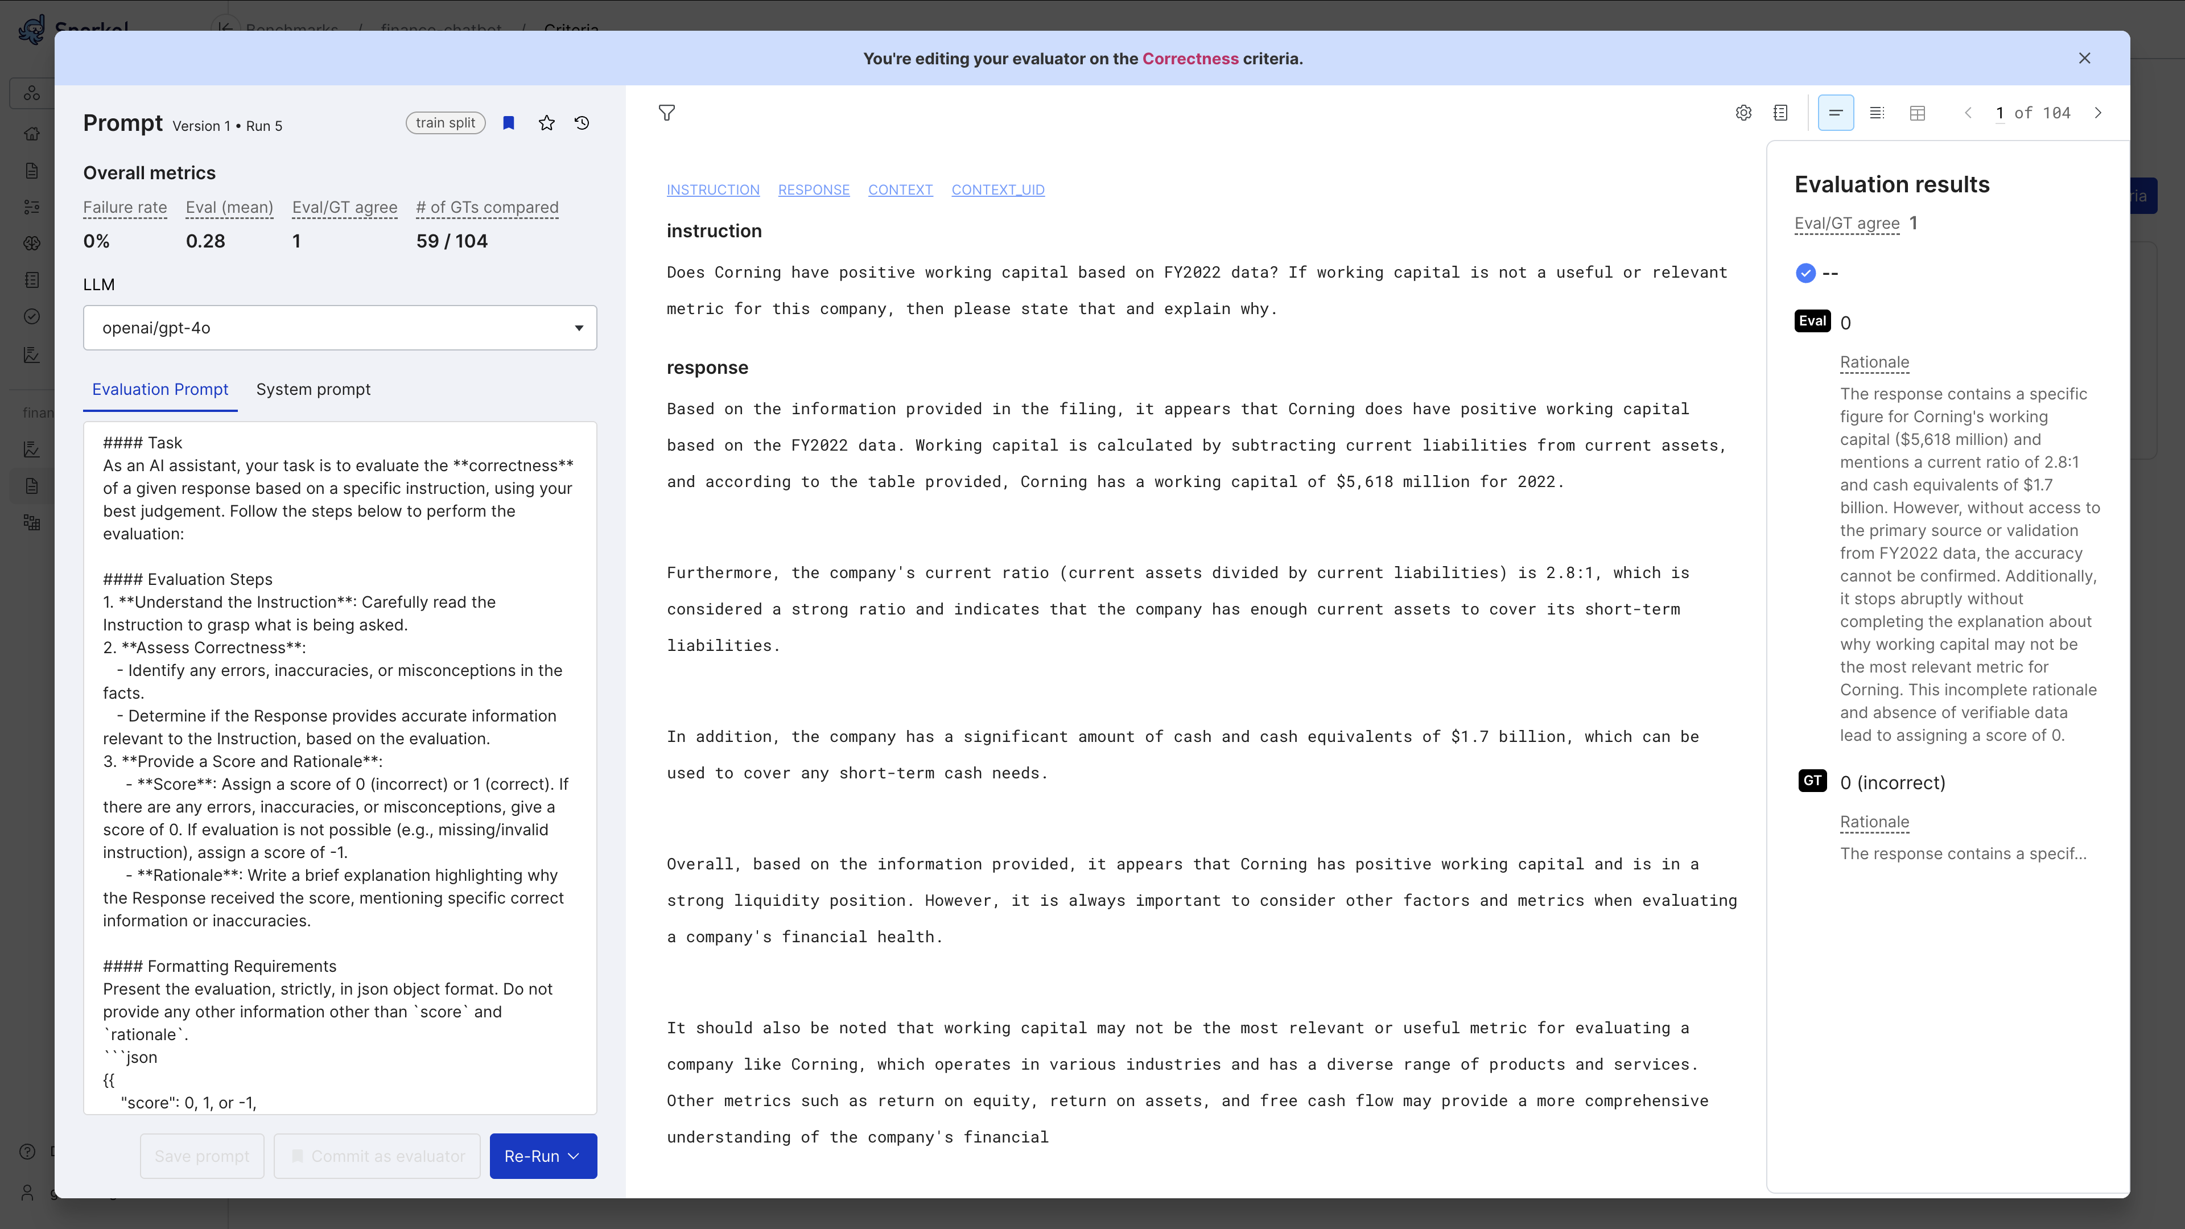Open the circled checkmark sidebar icon
The image size is (2185, 1229).
pyautogui.click(x=32, y=316)
